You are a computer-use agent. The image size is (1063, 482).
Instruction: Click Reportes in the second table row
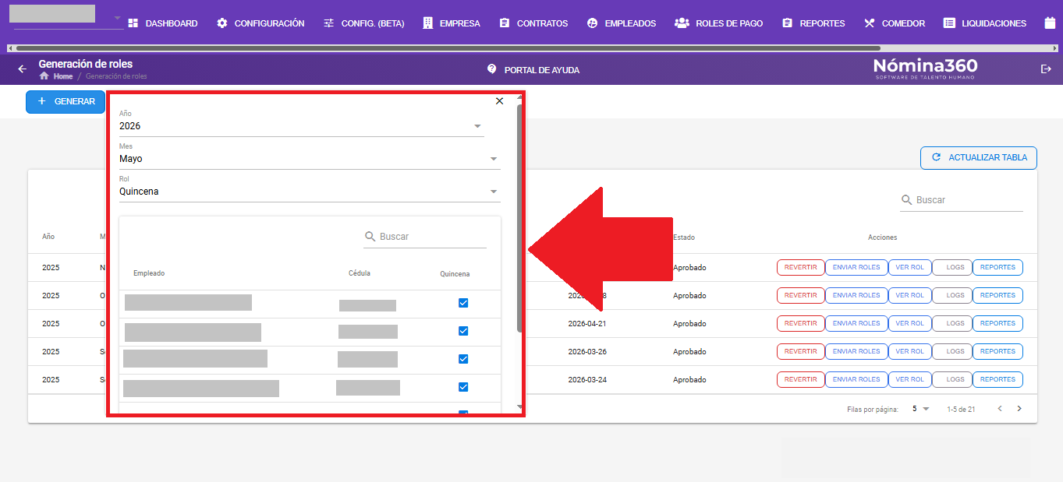point(997,295)
